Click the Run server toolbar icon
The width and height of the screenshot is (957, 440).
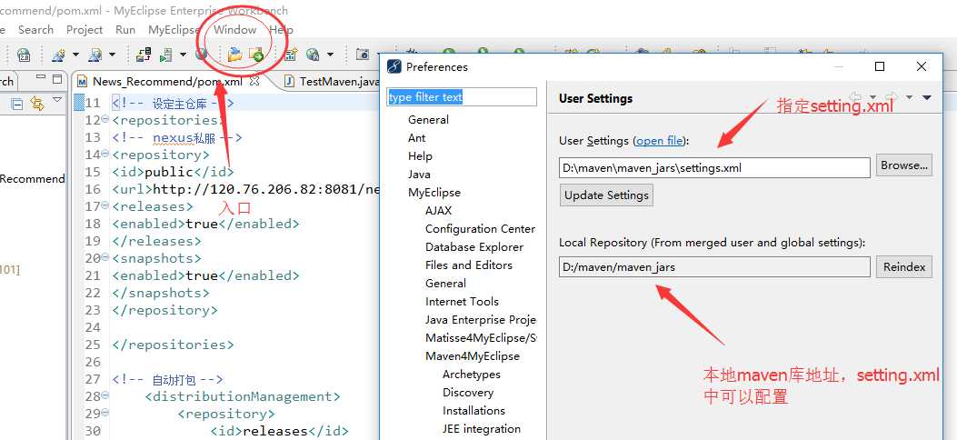(165, 55)
